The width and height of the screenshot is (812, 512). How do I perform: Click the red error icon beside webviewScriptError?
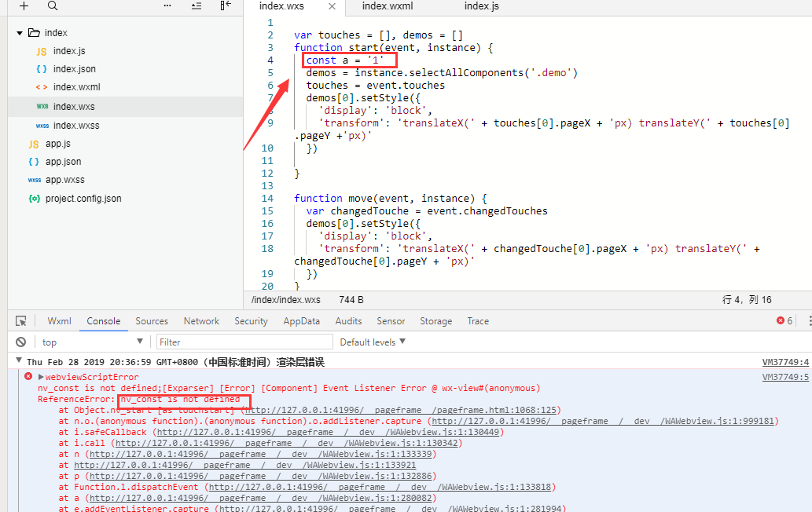coord(28,376)
